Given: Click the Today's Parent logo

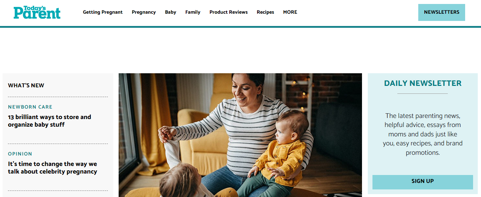Looking at the screenshot, I should [37, 12].
